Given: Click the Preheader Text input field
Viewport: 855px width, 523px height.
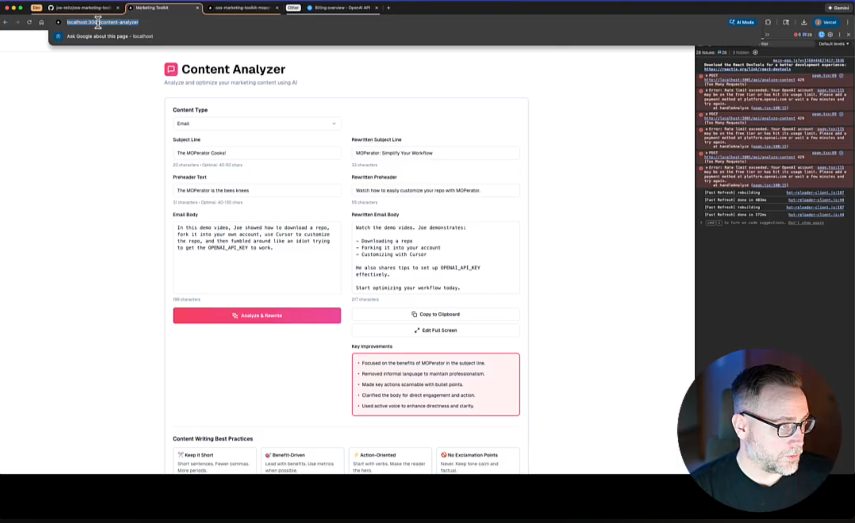Looking at the screenshot, I should pyautogui.click(x=257, y=191).
